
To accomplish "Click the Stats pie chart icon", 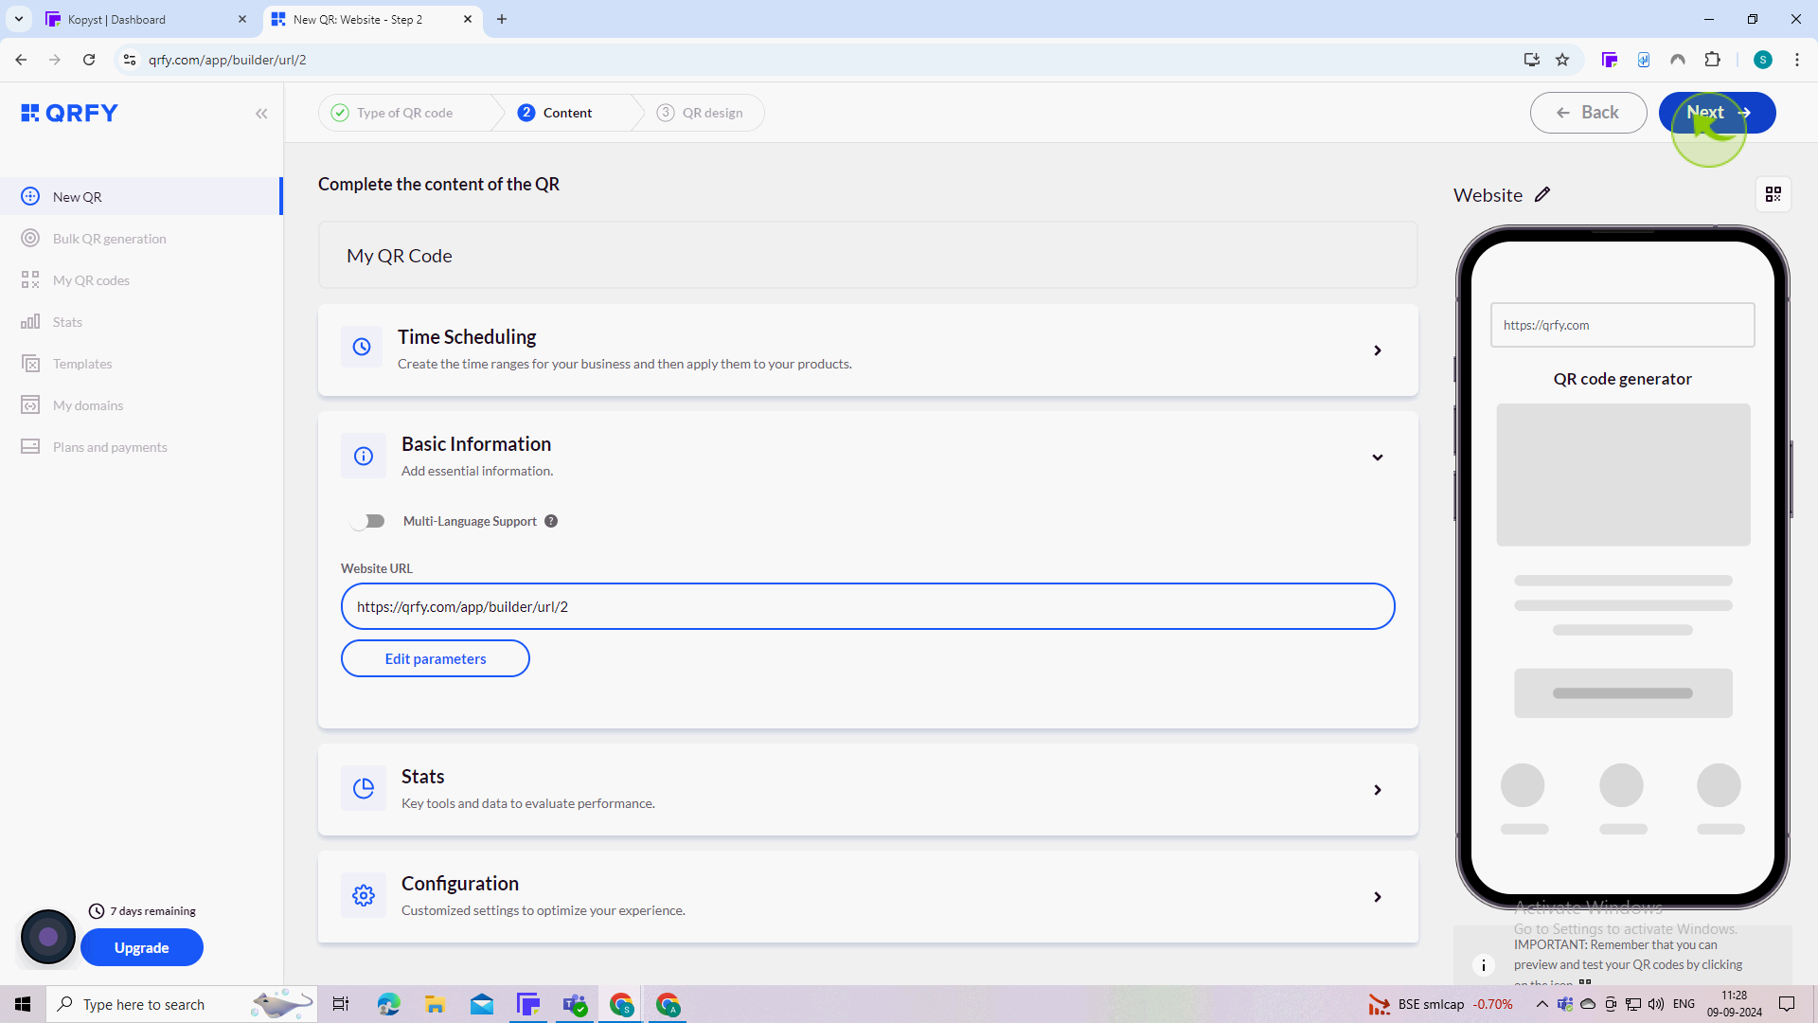I will click(363, 788).
